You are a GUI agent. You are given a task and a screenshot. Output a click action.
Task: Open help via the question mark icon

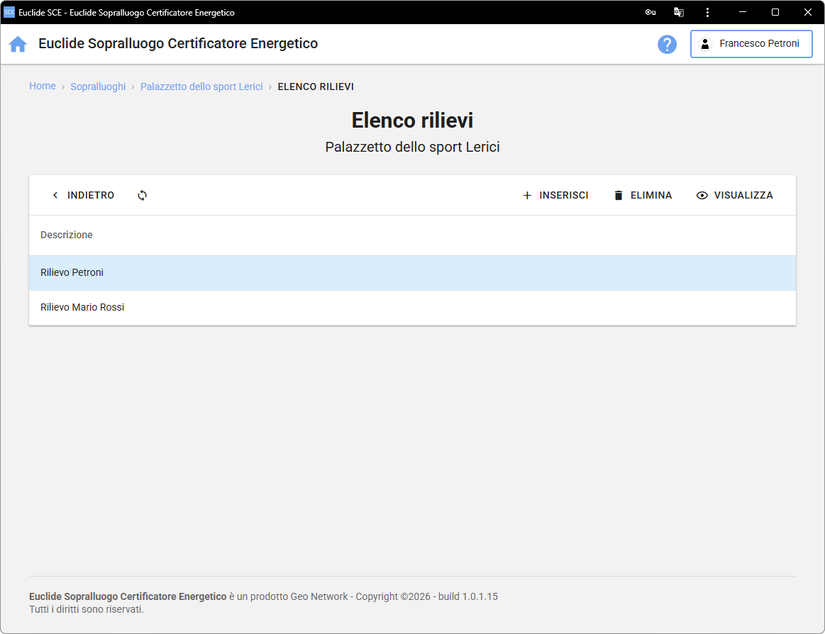click(x=667, y=44)
